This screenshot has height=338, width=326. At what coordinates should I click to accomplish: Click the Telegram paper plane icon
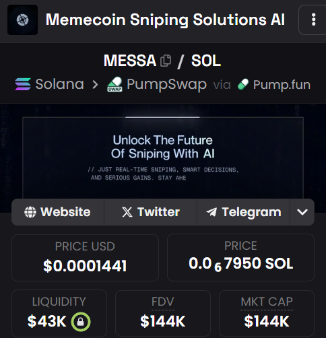click(211, 212)
